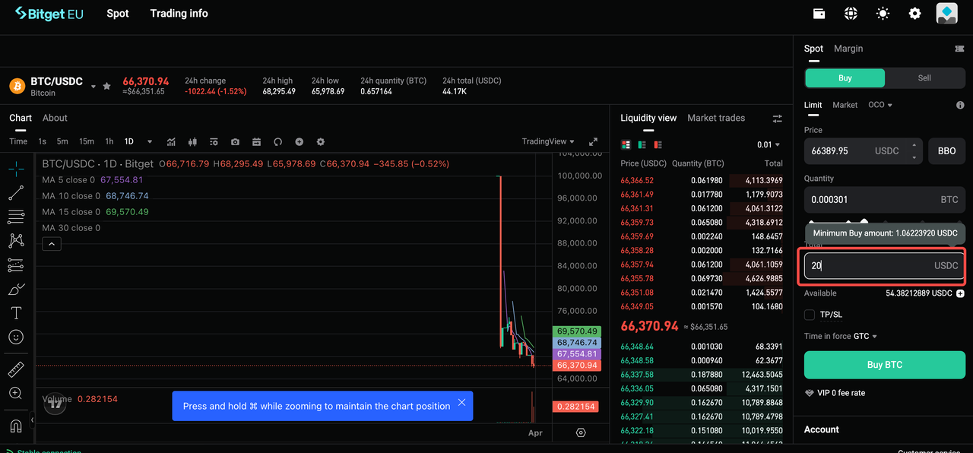Open the 0.01 price grouping dropdown
The width and height of the screenshot is (973, 453).
click(x=769, y=144)
